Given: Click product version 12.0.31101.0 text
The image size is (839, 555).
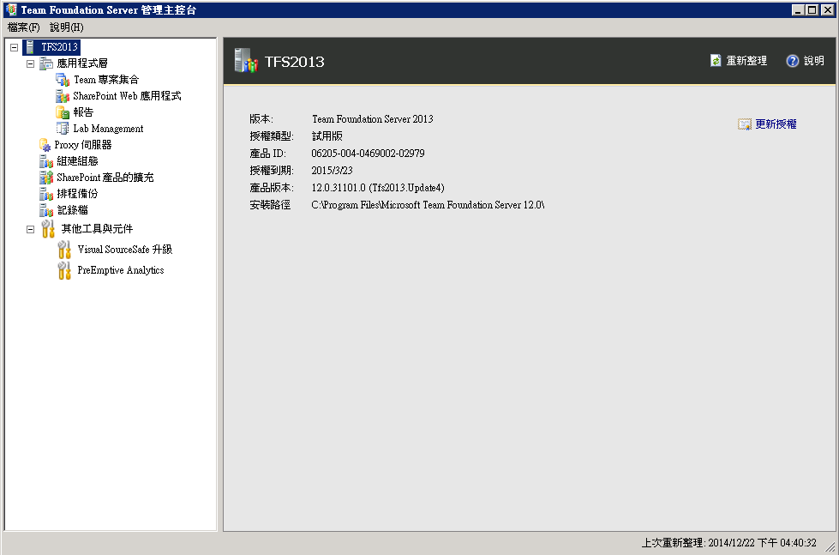Looking at the screenshot, I should click(x=378, y=188).
